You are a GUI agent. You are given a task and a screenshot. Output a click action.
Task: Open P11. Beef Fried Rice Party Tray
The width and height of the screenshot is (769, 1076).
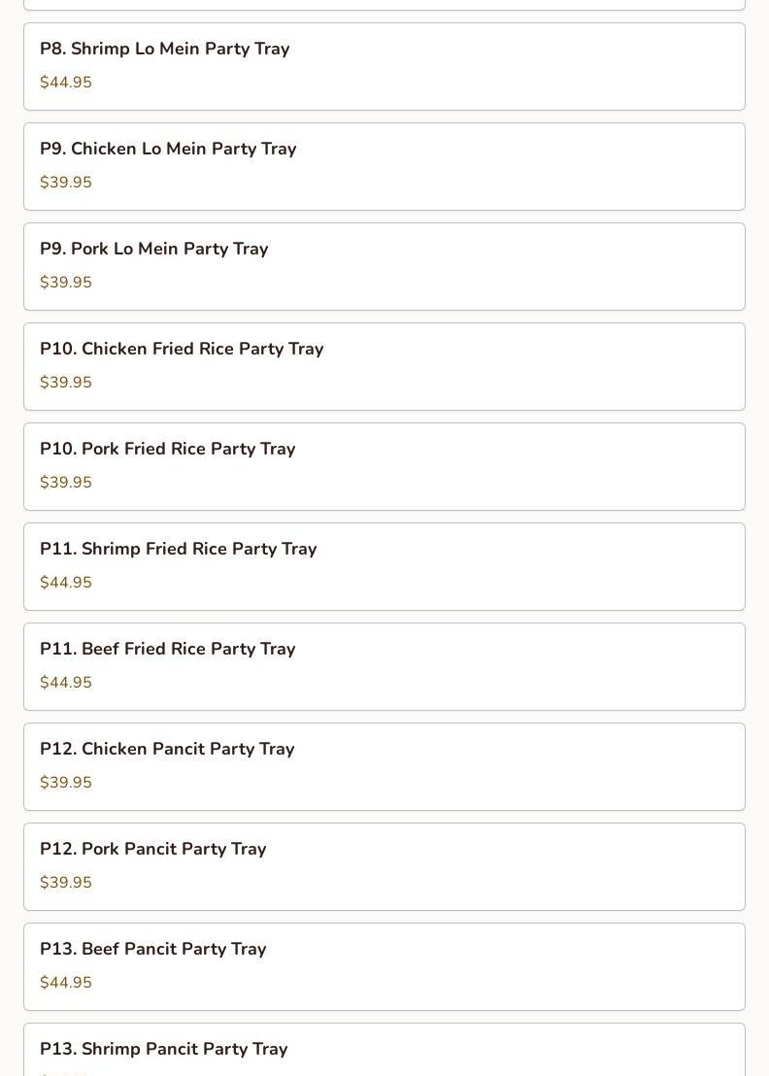168,649
